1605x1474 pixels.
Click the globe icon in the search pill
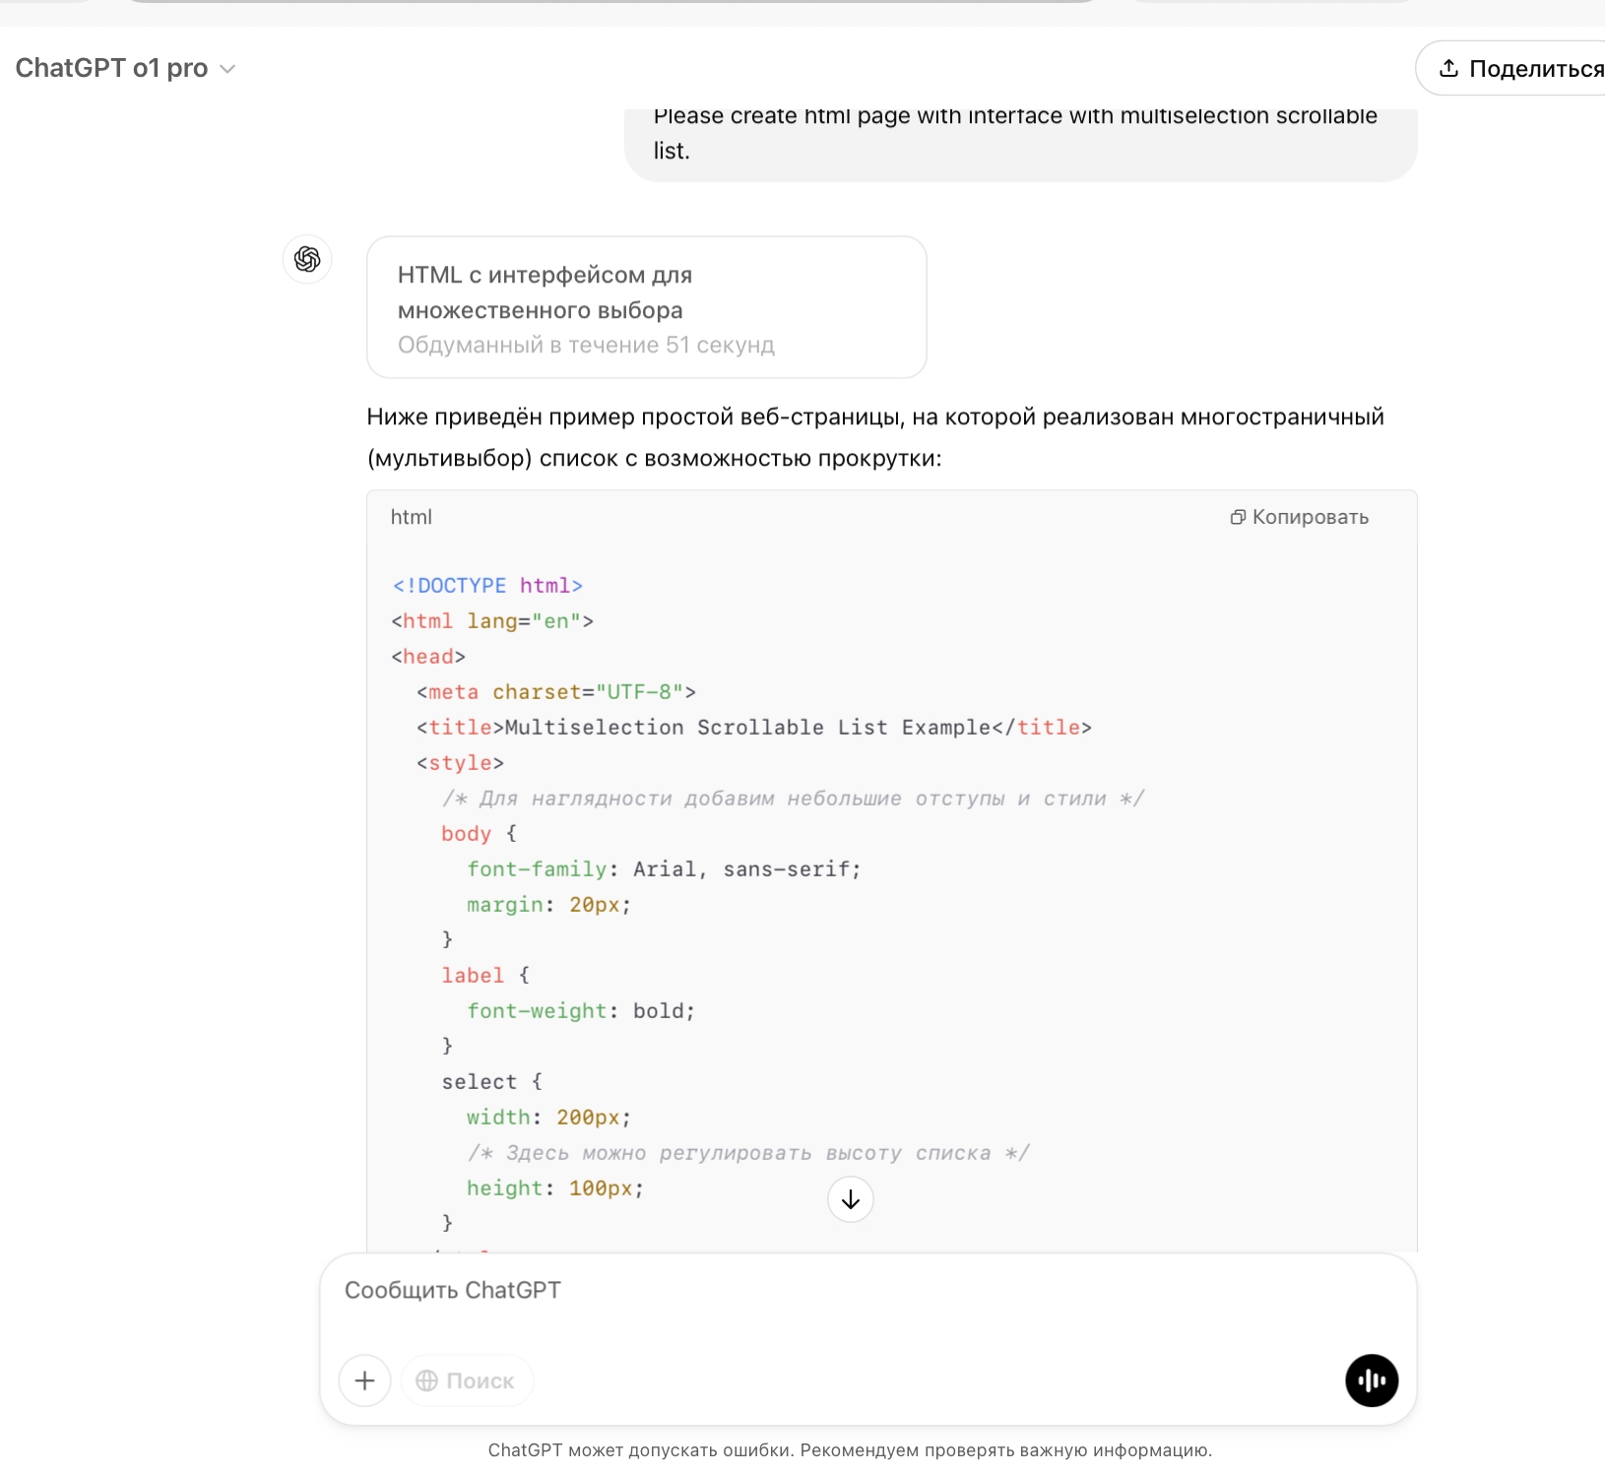click(426, 1380)
